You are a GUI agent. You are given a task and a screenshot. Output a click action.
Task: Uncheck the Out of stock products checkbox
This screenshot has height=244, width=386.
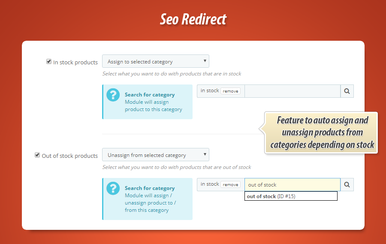click(x=37, y=155)
